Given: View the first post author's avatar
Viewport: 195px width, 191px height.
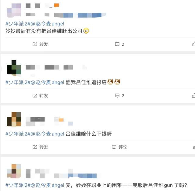Looking at the screenshot, I should point(14,10).
